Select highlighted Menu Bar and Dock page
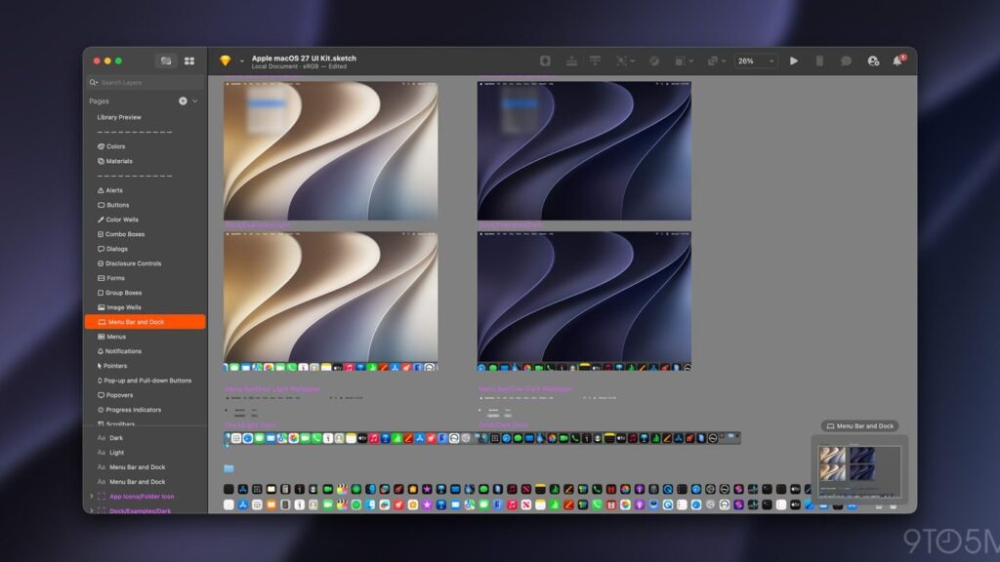 pyautogui.click(x=145, y=322)
